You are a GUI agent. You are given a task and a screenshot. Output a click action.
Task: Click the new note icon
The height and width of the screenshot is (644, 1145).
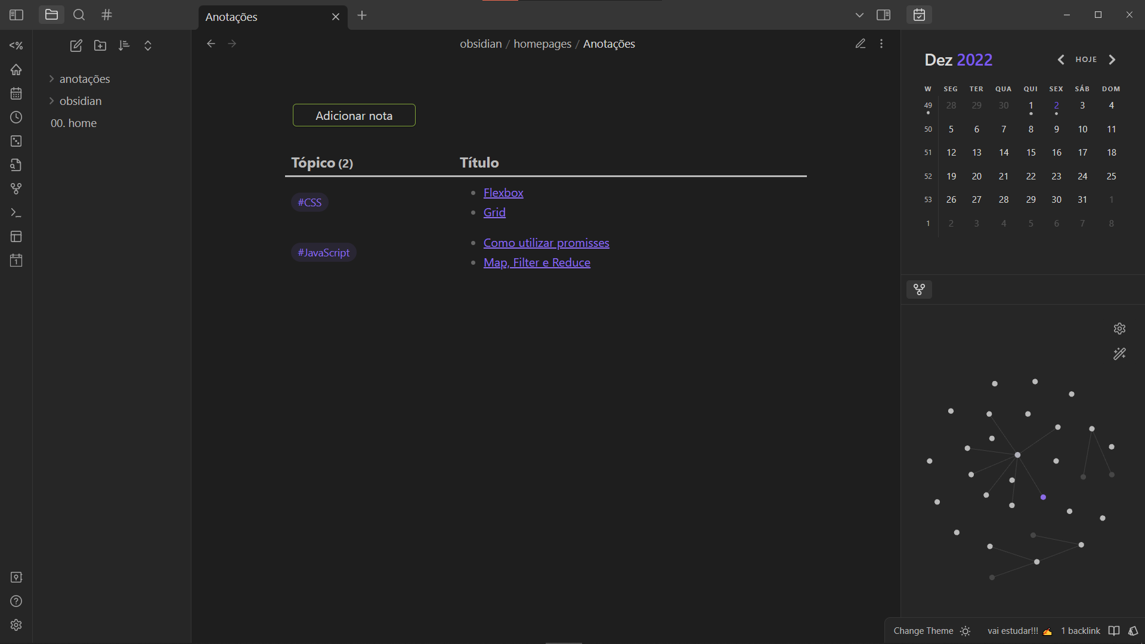[x=76, y=46]
